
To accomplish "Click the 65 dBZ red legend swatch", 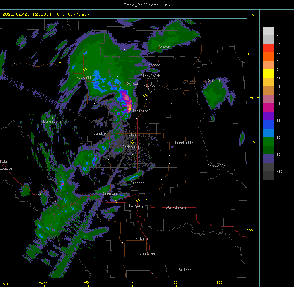I will click(268, 48).
